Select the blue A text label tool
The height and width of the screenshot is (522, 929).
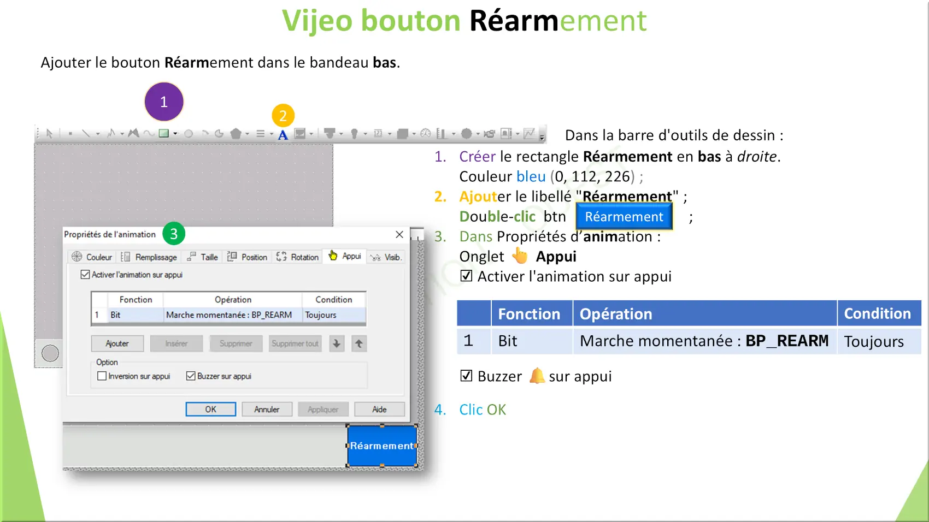click(283, 135)
